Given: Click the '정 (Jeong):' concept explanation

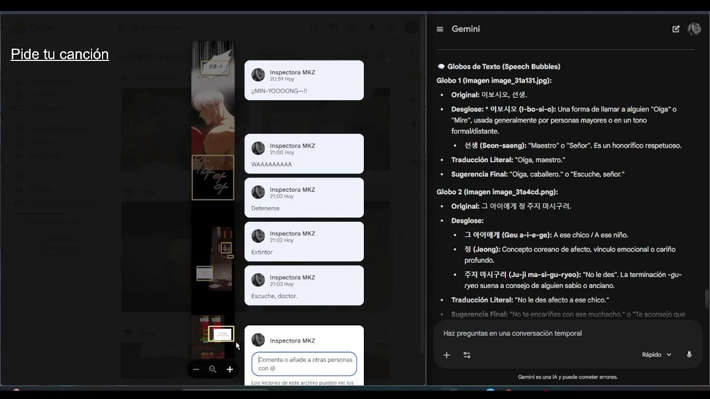Looking at the screenshot, I should tap(570, 254).
